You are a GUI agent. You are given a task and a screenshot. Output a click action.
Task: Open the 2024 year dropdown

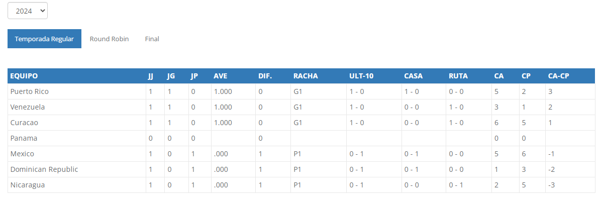[28, 11]
